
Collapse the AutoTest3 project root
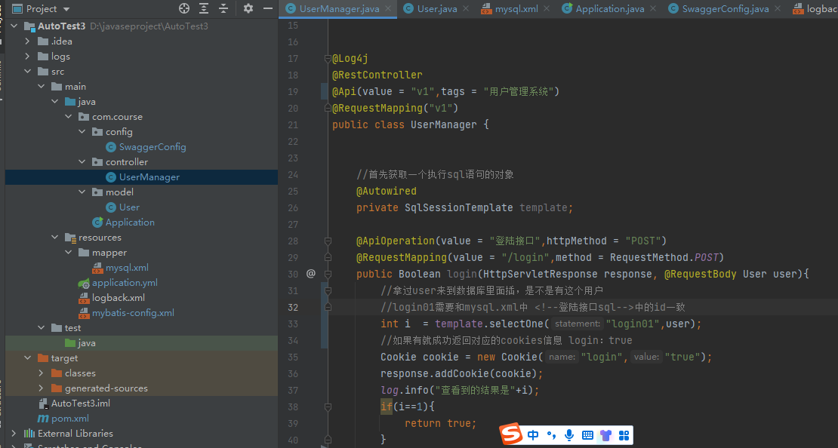(x=14, y=26)
